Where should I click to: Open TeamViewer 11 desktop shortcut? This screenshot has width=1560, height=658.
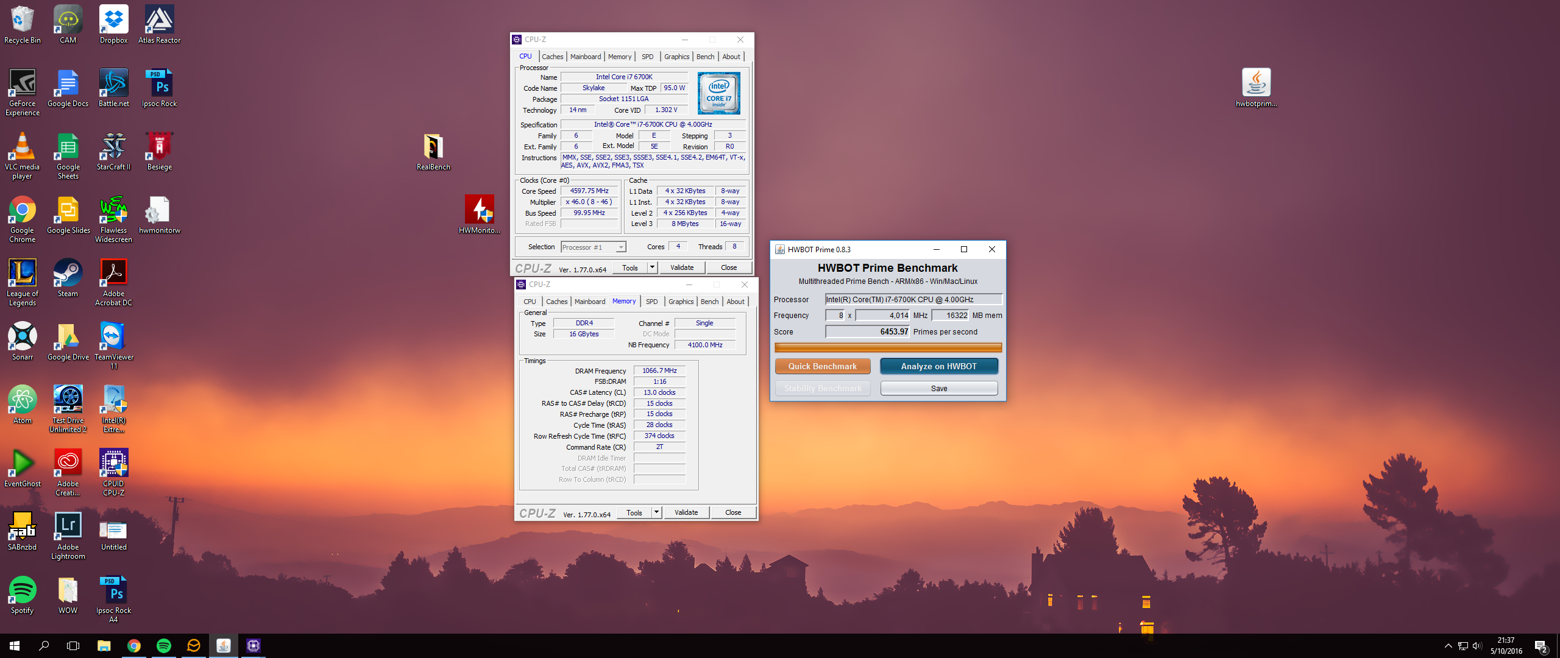[113, 345]
